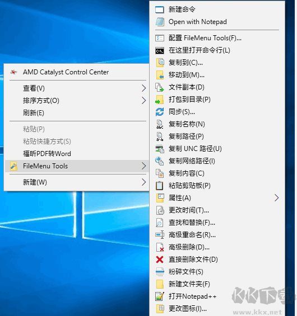The width and height of the screenshot is (297, 316).
Task: Click the 移动到 folder arrow icon
Action: pyautogui.click(x=160, y=75)
